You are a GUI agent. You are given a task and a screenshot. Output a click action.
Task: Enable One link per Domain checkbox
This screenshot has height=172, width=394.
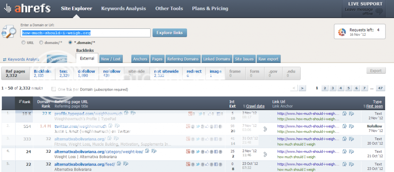[53, 89]
